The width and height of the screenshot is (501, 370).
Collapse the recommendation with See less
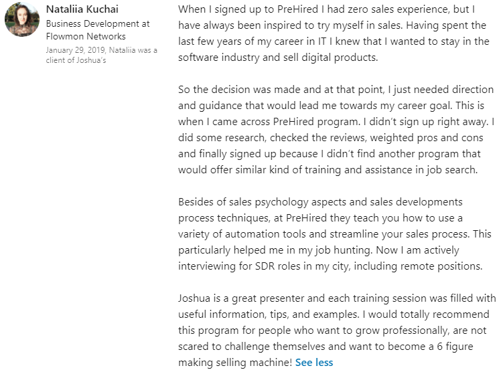click(x=313, y=363)
